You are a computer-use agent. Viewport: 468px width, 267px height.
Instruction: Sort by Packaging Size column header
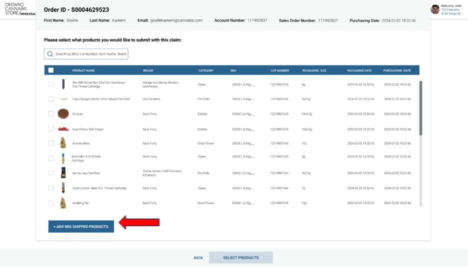(314, 70)
